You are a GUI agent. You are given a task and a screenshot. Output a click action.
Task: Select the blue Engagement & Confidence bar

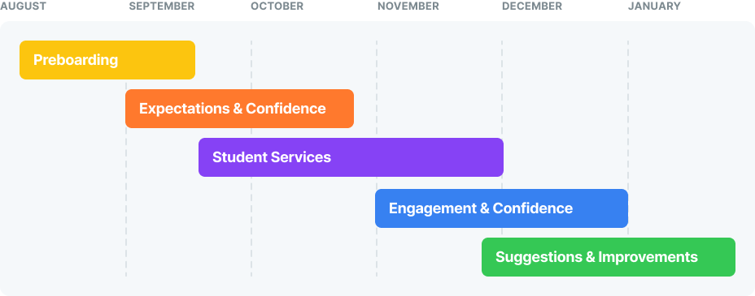[501, 208]
